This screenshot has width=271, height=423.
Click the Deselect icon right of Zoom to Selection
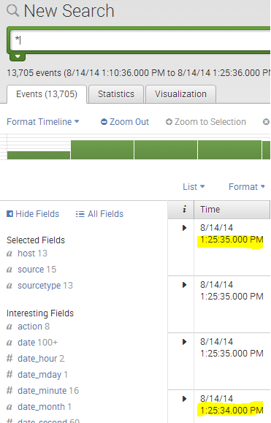tap(266, 122)
